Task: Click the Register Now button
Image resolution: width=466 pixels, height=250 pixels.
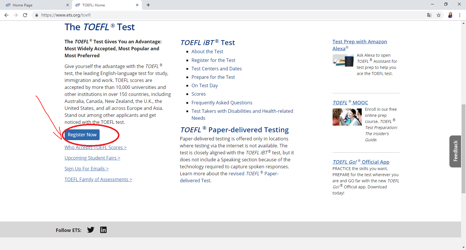Action: coord(82,135)
